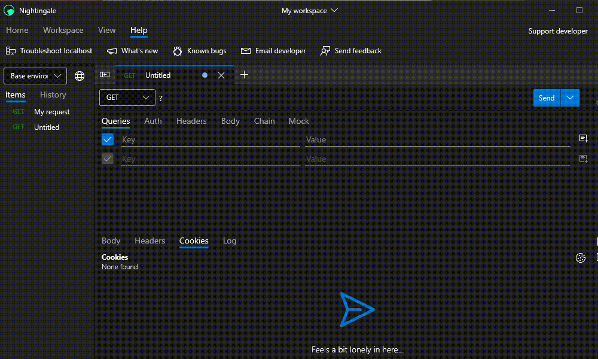Click Email developer option
This screenshot has width=598, height=359.
tap(273, 51)
